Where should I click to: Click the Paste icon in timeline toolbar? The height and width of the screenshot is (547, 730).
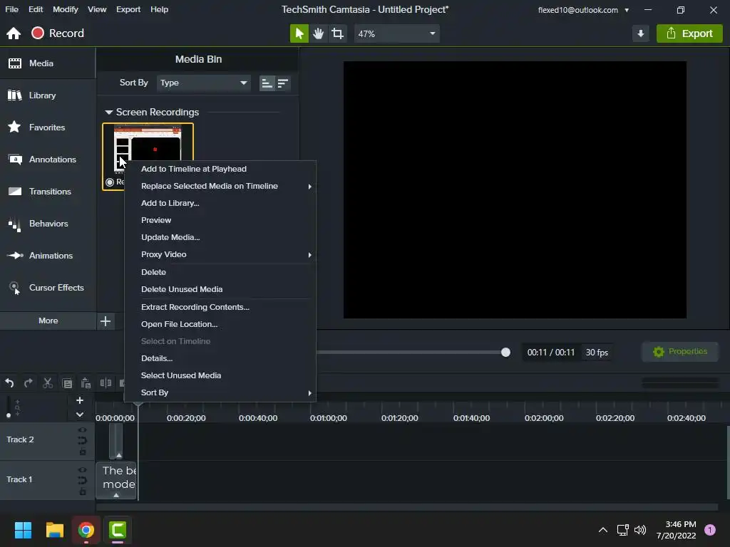click(86, 382)
